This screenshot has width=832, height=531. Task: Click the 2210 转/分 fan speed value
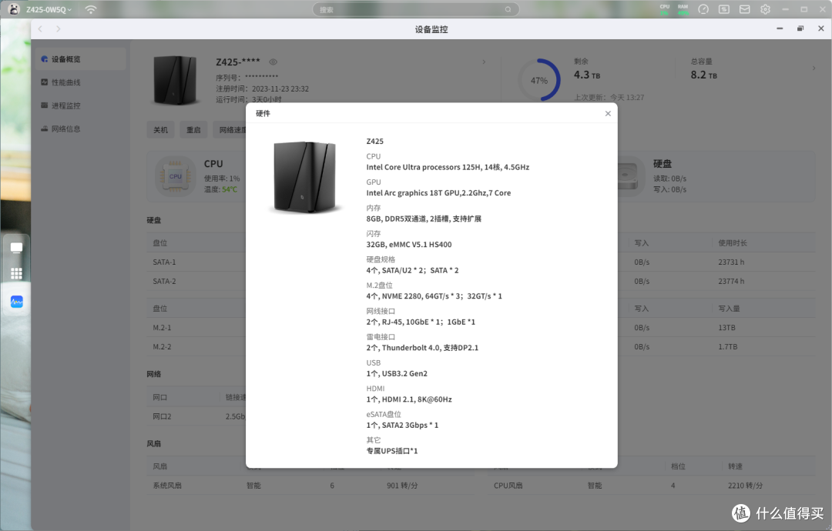[x=746, y=486]
